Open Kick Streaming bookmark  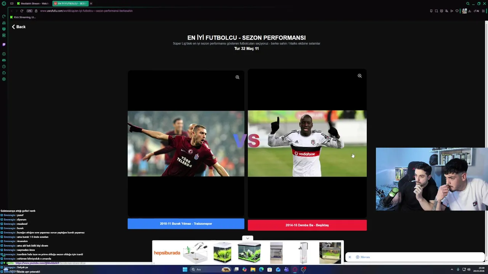click(23, 17)
